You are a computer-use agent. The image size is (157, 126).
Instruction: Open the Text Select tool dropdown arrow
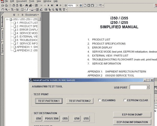pos(15,10)
